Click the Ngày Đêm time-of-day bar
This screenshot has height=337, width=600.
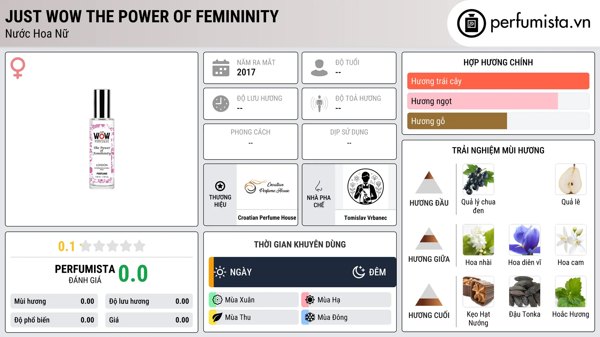click(x=302, y=272)
